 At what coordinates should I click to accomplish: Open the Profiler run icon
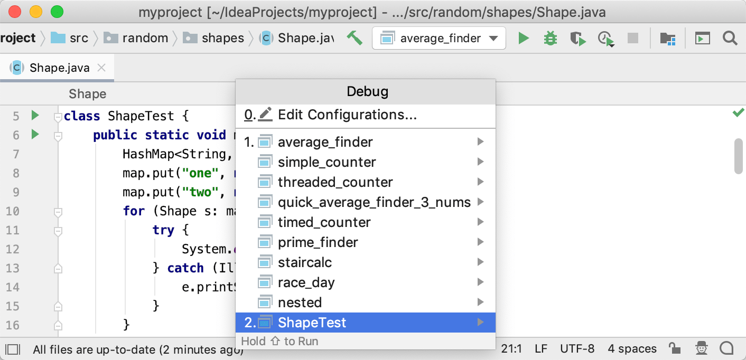click(x=605, y=39)
